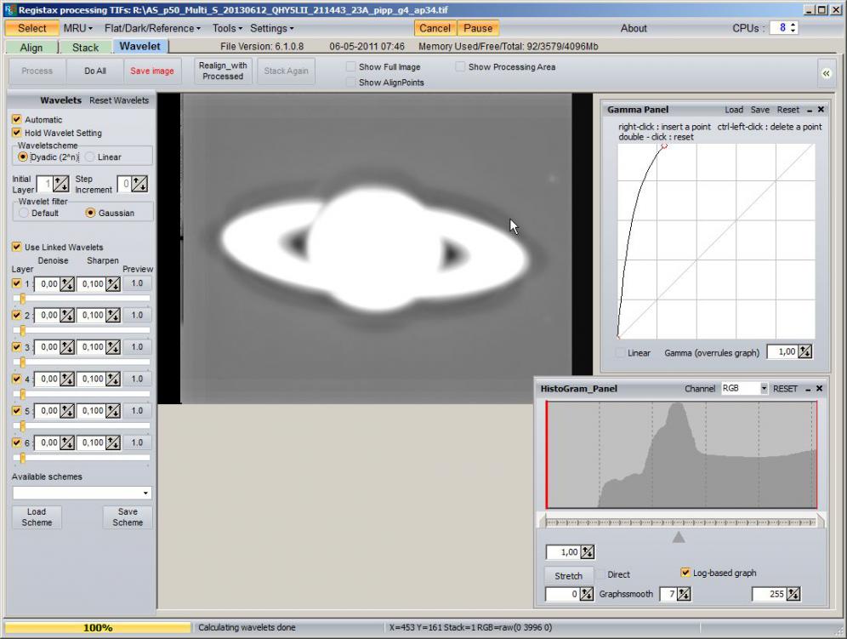Enable Show Processing Area checkbox

coord(460,66)
